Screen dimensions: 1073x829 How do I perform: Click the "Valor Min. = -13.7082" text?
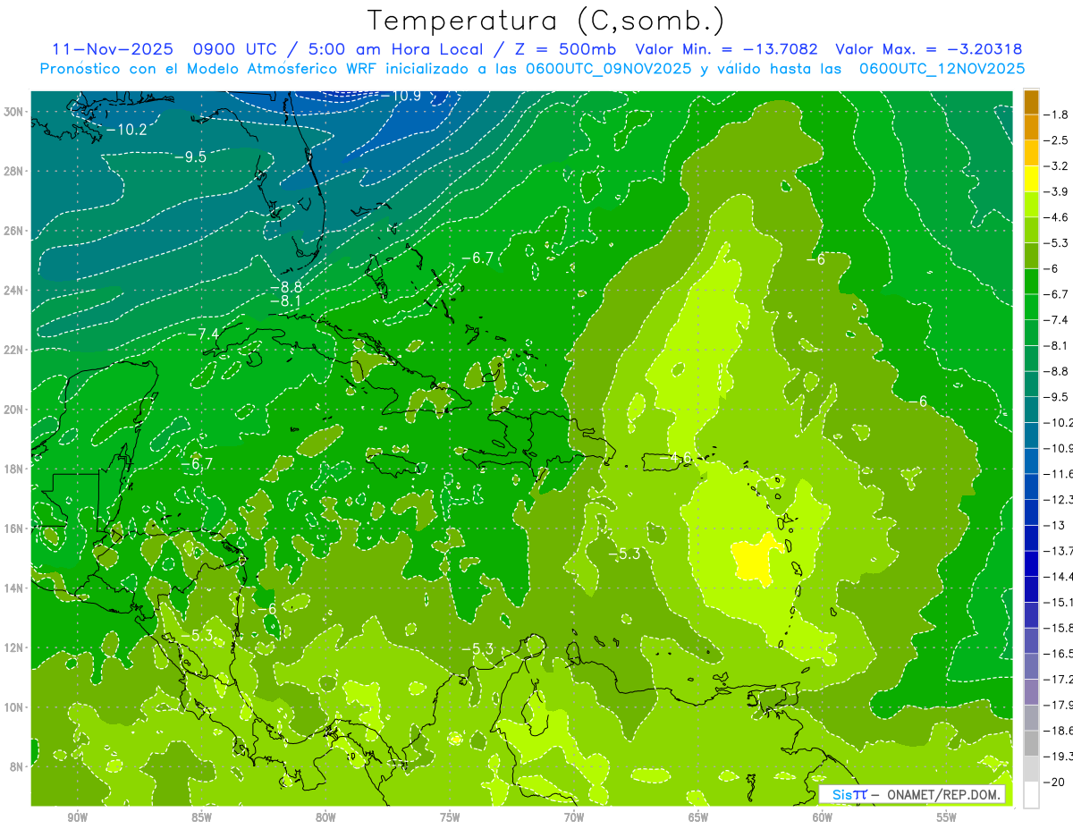click(728, 49)
